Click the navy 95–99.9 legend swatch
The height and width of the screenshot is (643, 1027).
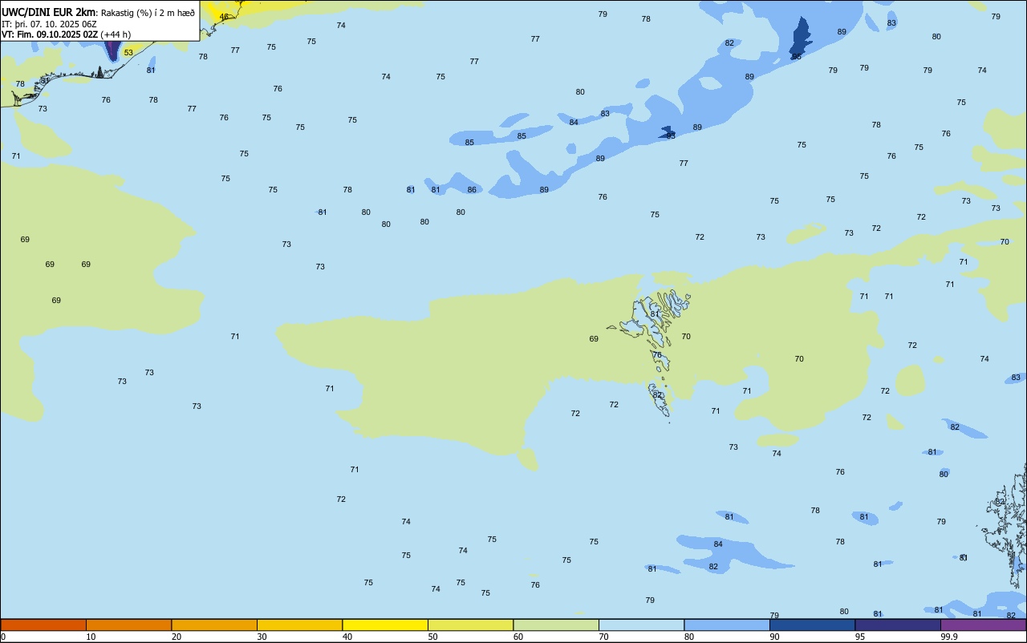(898, 625)
